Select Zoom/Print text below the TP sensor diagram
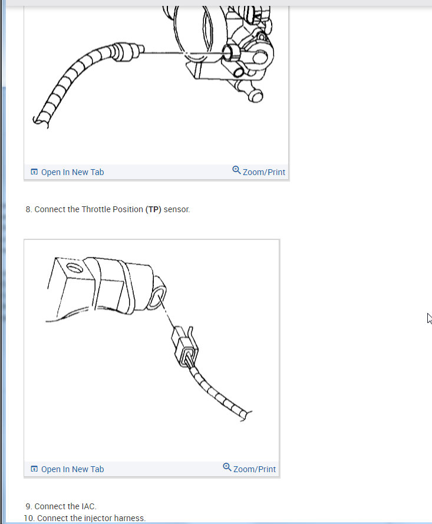 coord(255,469)
